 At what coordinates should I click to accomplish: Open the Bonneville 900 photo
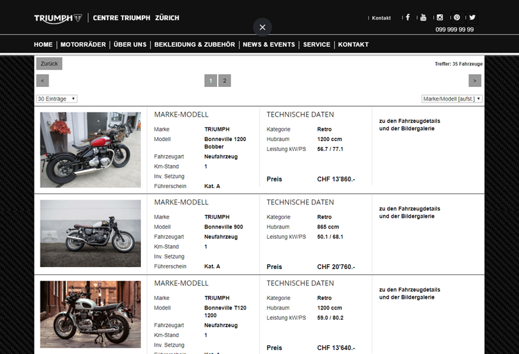[x=90, y=233]
